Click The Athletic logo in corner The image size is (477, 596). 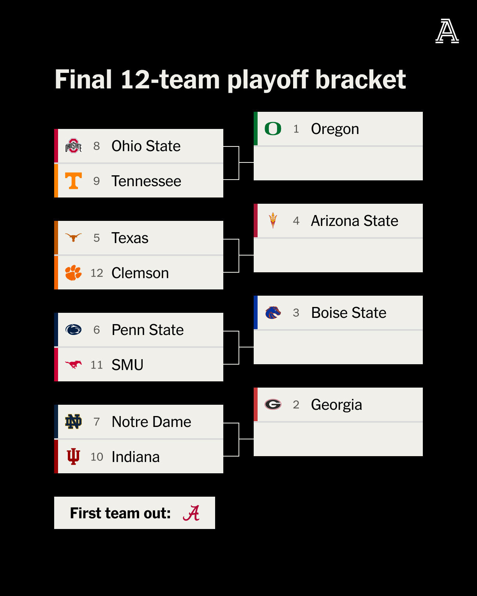pos(447,31)
